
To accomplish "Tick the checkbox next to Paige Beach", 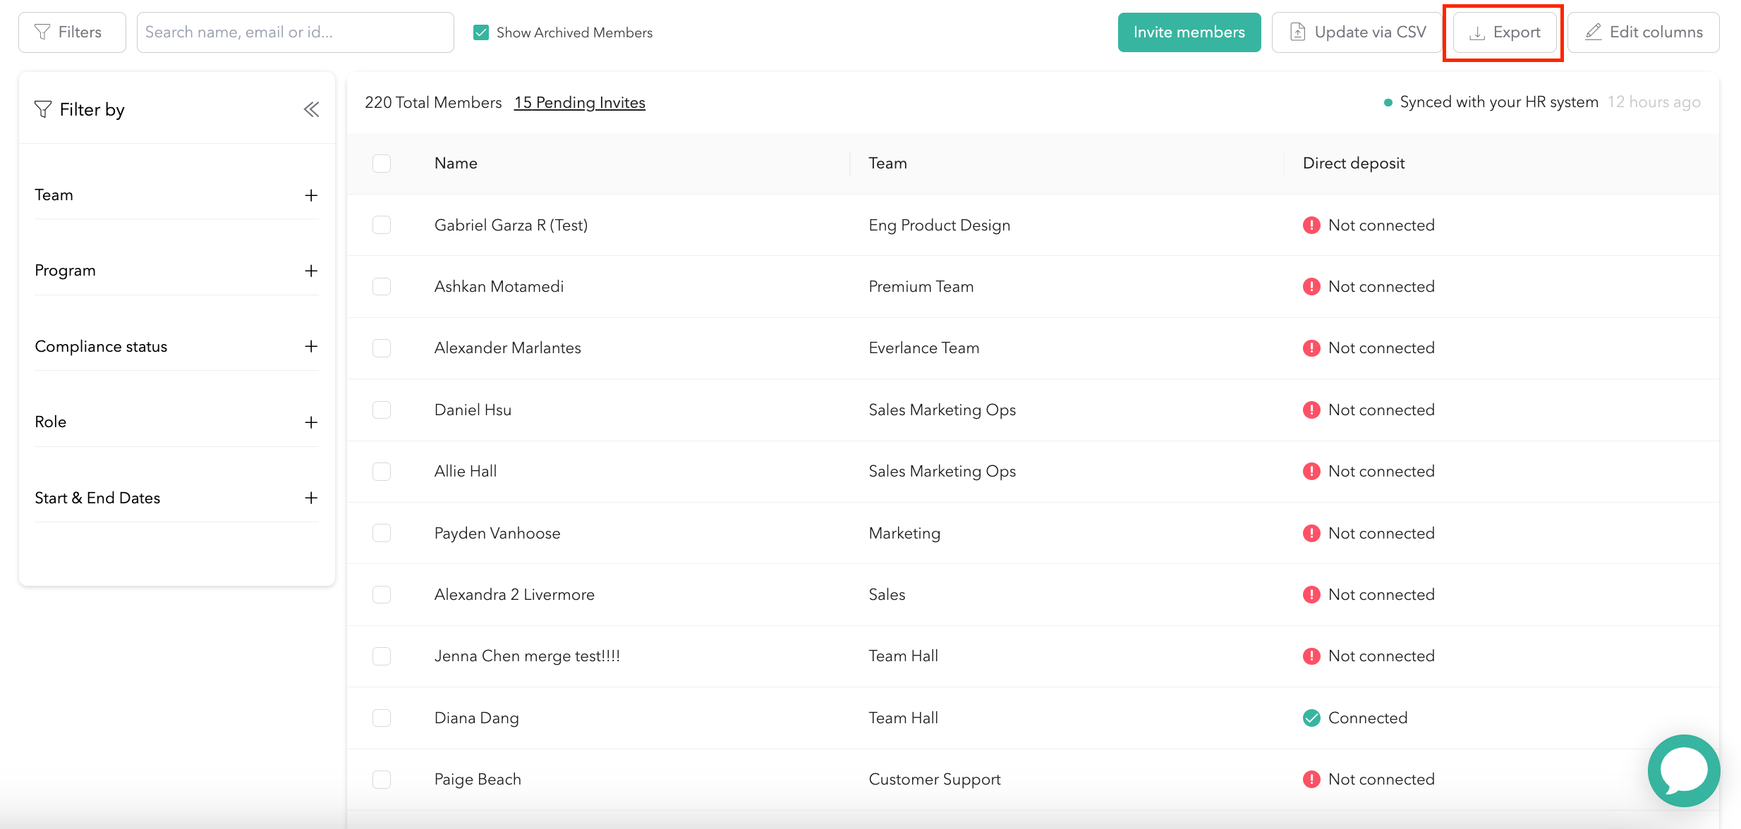I will point(382,779).
